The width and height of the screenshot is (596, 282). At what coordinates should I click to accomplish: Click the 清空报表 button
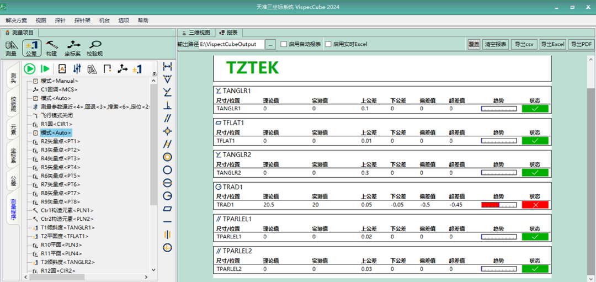point(496,44)
